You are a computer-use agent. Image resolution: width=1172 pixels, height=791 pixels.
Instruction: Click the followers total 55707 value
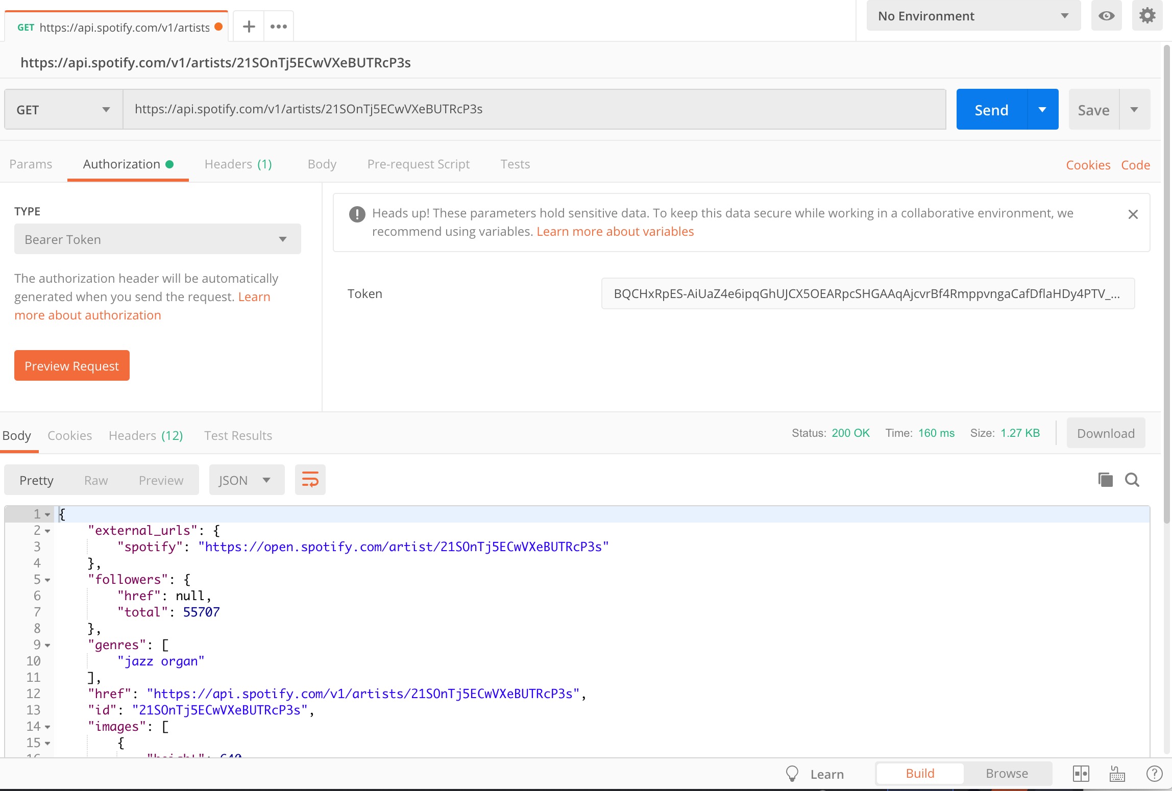point(201,612)
